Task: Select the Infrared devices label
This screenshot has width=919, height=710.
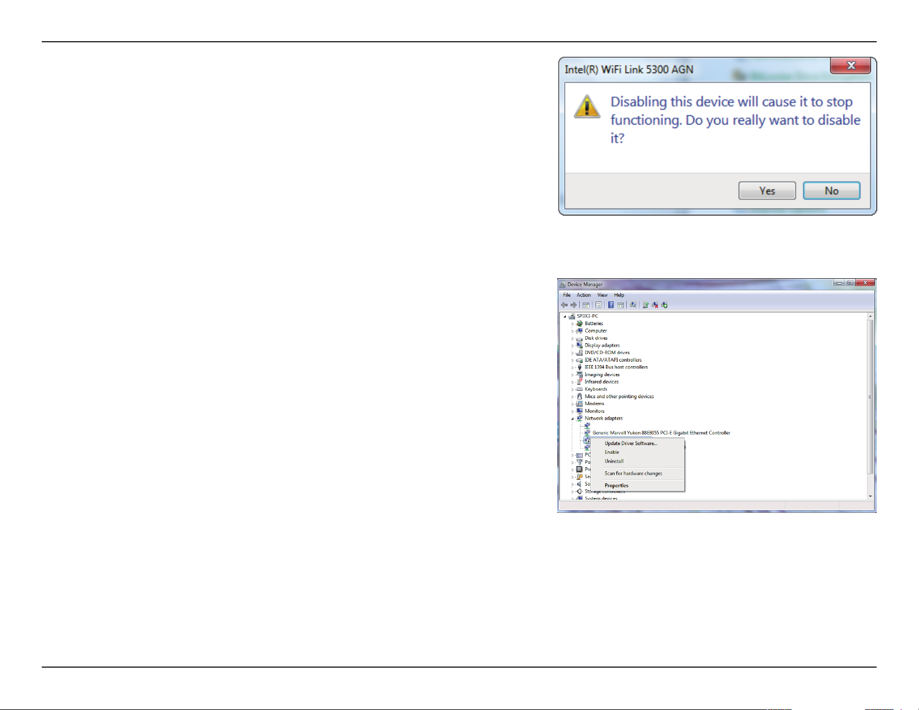Action: tap(601, 382)
